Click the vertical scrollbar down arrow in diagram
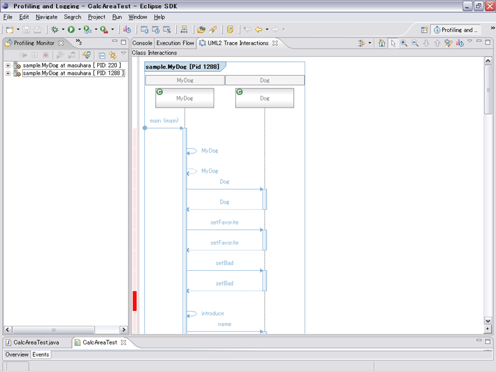Viewport: 496px width, 372px height. coord(488,321)
